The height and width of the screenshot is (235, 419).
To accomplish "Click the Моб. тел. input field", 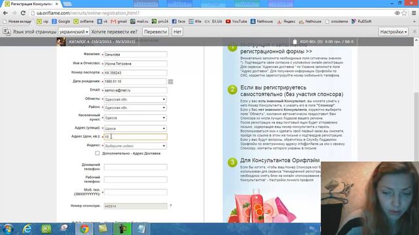I will pyautogui.click(x=136, y=192).
